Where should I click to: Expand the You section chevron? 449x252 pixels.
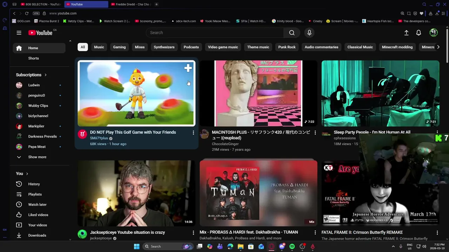tap(27, 174)
